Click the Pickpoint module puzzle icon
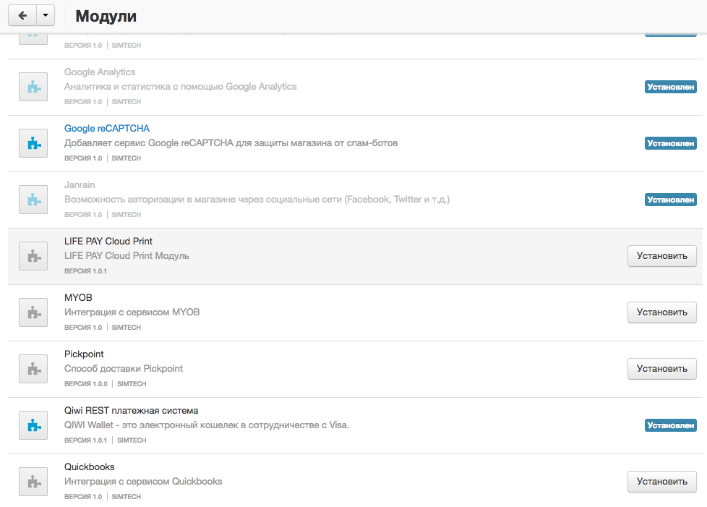This screenshot has width=707, height=507. (33, 369)
